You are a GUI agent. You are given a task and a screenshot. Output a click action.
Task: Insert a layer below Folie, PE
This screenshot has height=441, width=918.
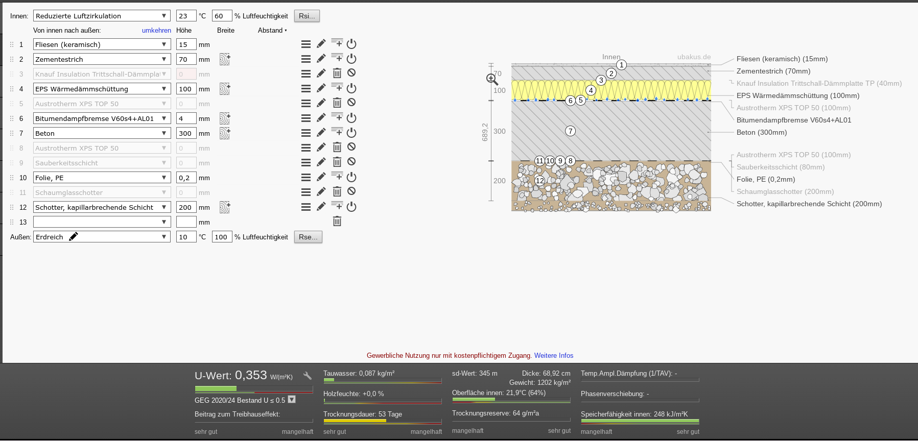tap(337, 176)
